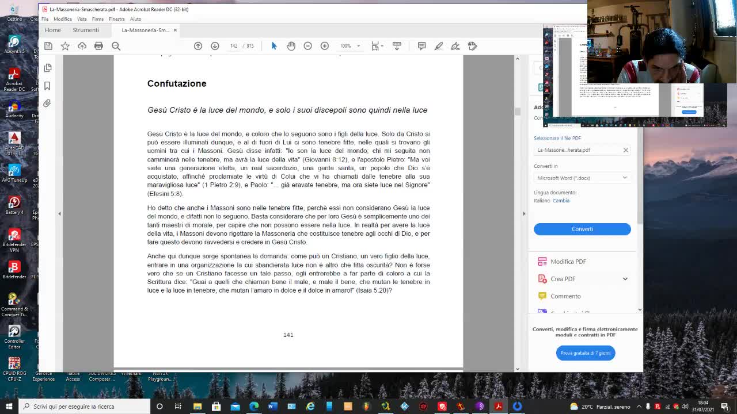
Task: Click the Crea PDF tool label
Action: point(563,279)
